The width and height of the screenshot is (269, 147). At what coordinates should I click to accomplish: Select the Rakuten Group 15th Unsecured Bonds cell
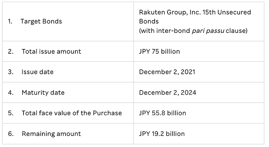click(199, 21)
